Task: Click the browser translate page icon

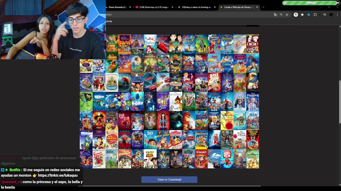Action: [275, 15]
